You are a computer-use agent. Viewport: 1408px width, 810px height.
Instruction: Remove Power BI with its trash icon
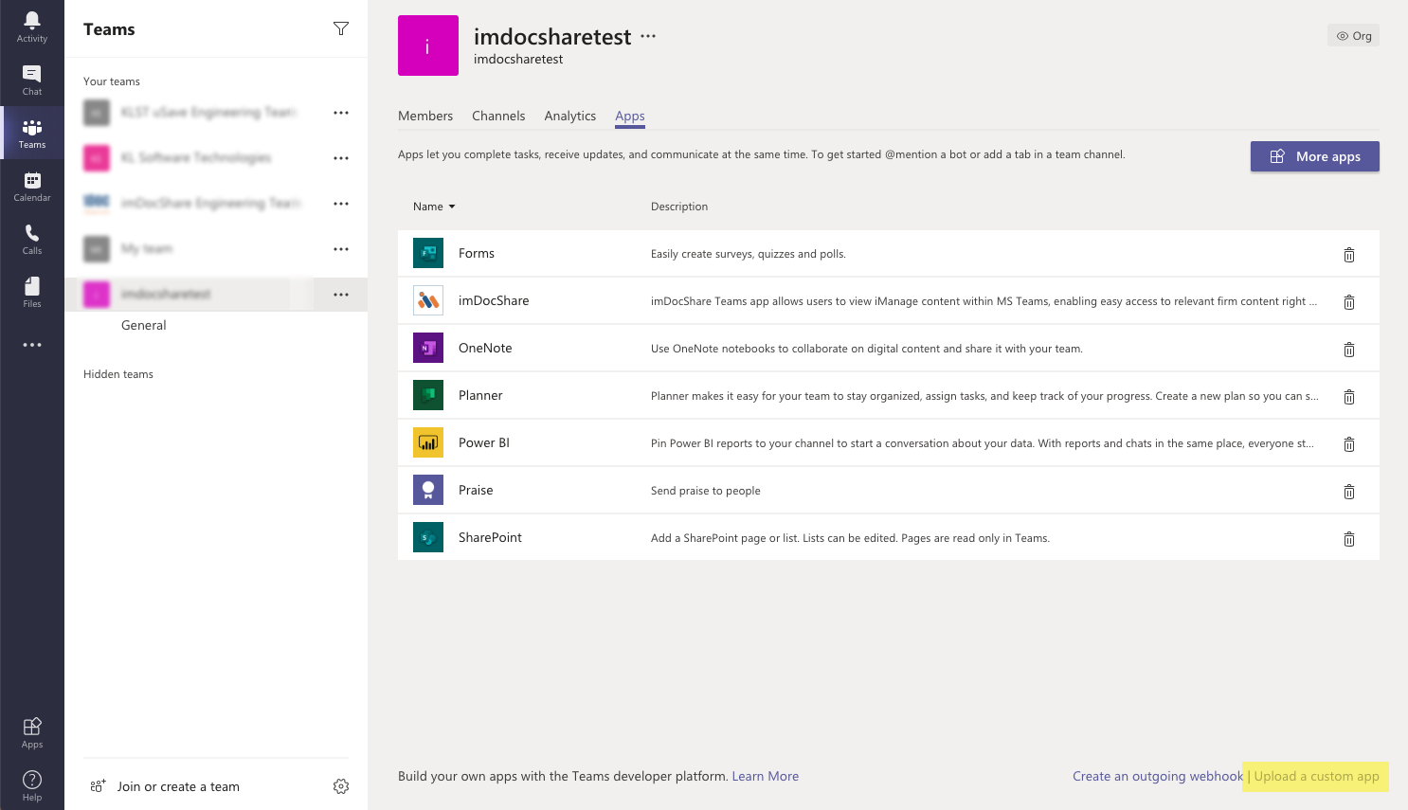[x=1349, y=444]
